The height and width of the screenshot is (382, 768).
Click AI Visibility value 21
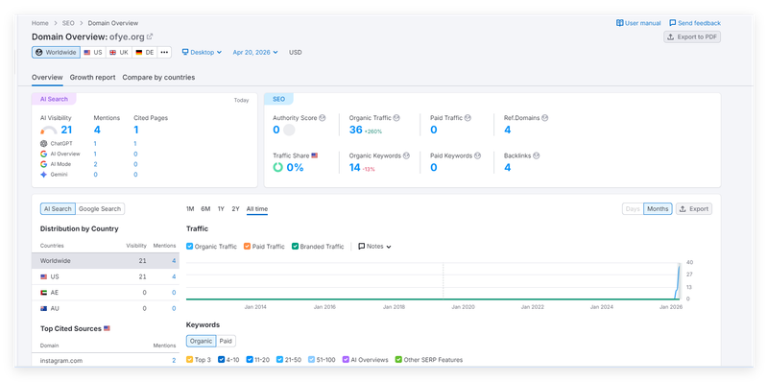click(x=66, y=130)
